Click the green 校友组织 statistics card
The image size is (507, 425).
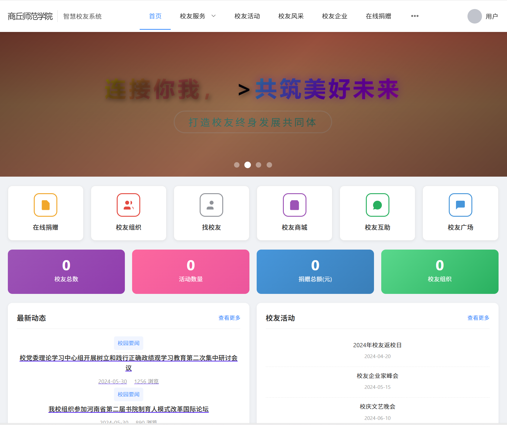440,272
